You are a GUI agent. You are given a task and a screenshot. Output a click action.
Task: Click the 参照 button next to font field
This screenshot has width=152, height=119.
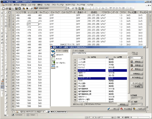(123, 105)
